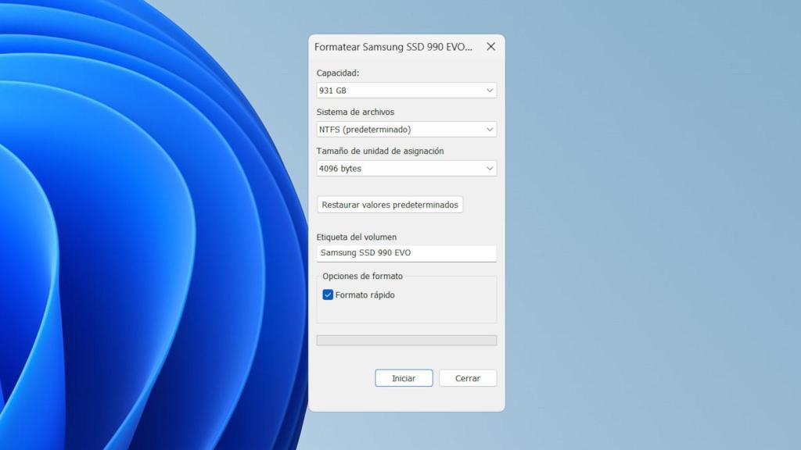Click the Windows desktop wallpaper
The width and height of the screenshot is (801, 450).
click(141, 234)
